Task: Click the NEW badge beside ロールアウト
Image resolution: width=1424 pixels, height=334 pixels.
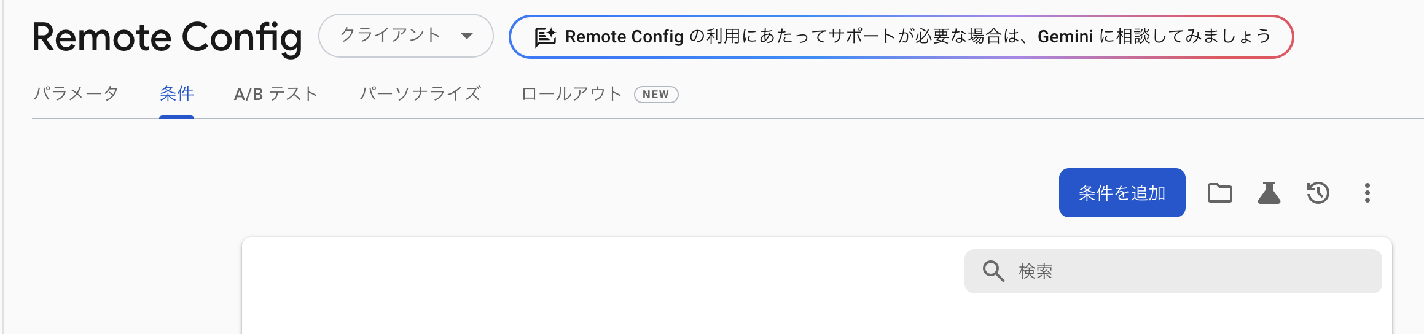Action: coord(655,95)
